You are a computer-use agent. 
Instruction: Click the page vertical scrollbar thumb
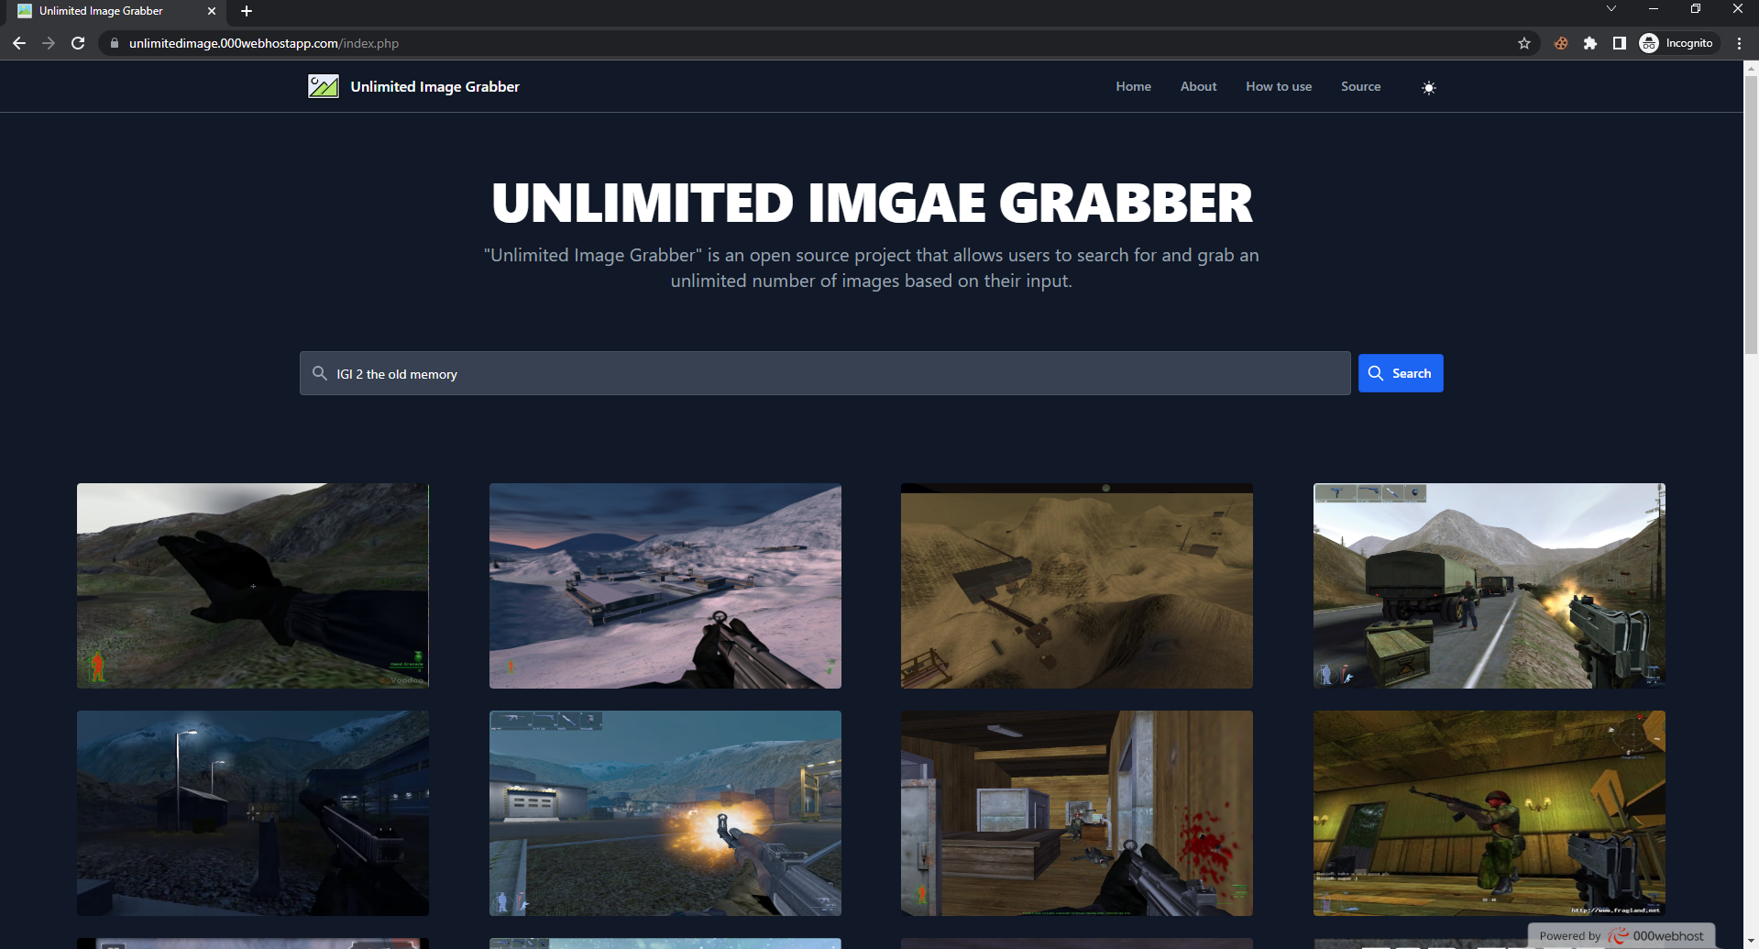pyautogui.click(x=1751, y=215)
